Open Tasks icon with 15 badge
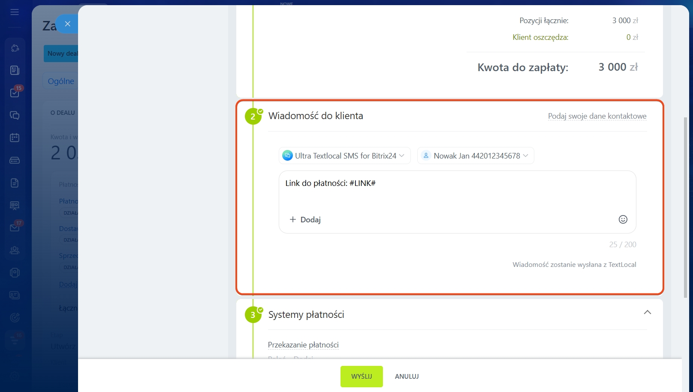Image resolution: width=693 pixels, height=392 pixels. pos(15,93)
